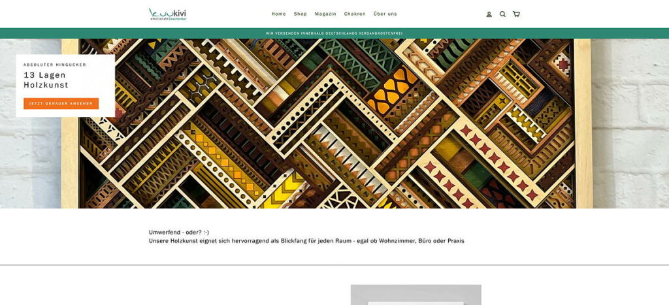Open the search magnifier icon
The height and width of the screenshot is (305, 669).
point(502,14)
